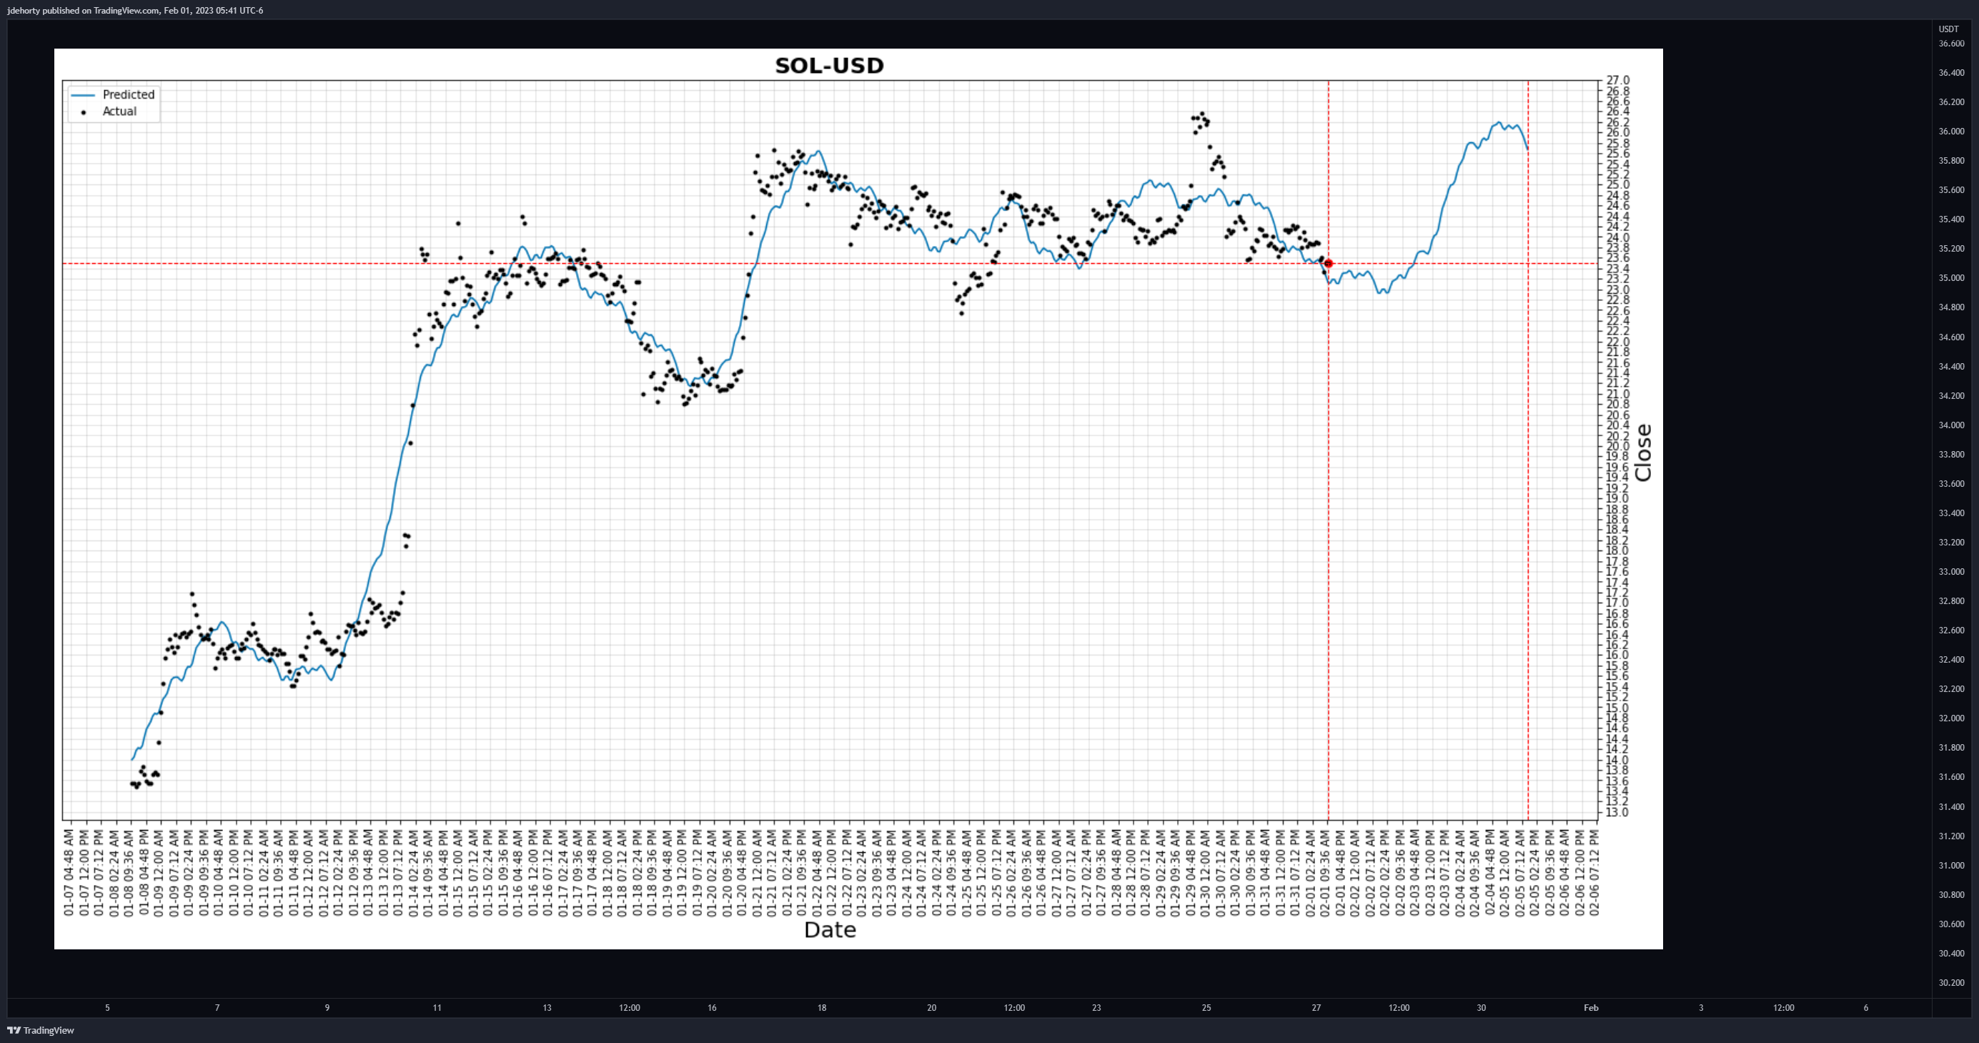
Task: Click the '7' date on time axis
Action: click(x=217, y=1008)
